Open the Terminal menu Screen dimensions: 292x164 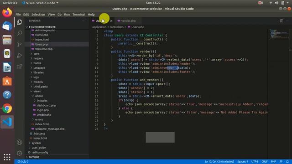[x=79, y=15]
